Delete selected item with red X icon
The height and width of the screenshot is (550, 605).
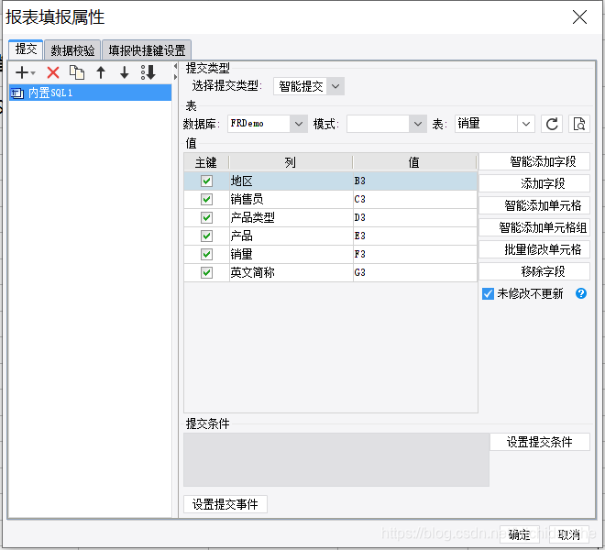click(x=53, y=72)
